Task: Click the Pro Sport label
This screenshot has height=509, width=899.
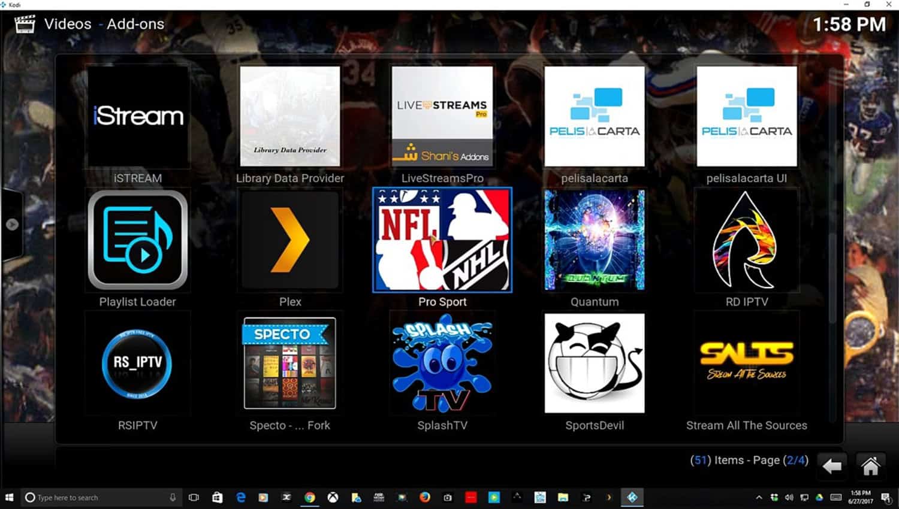Action: point(442,302)
